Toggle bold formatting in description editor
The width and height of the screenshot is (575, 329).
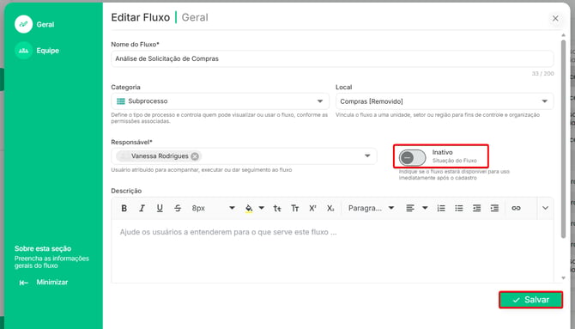click(x=124, y=208)
